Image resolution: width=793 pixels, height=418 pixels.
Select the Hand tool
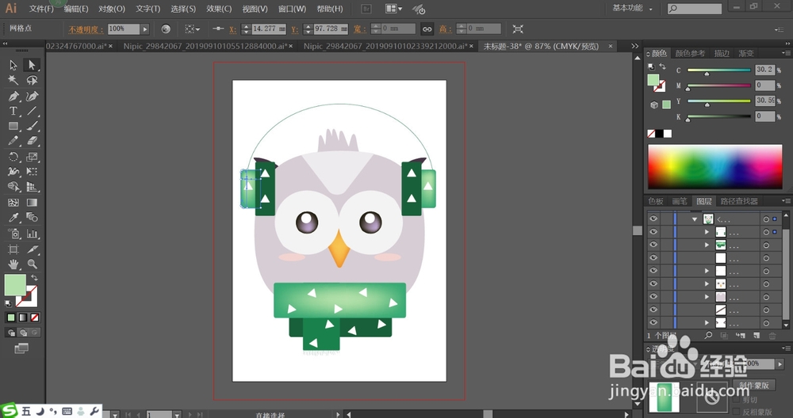pos(13,264)
